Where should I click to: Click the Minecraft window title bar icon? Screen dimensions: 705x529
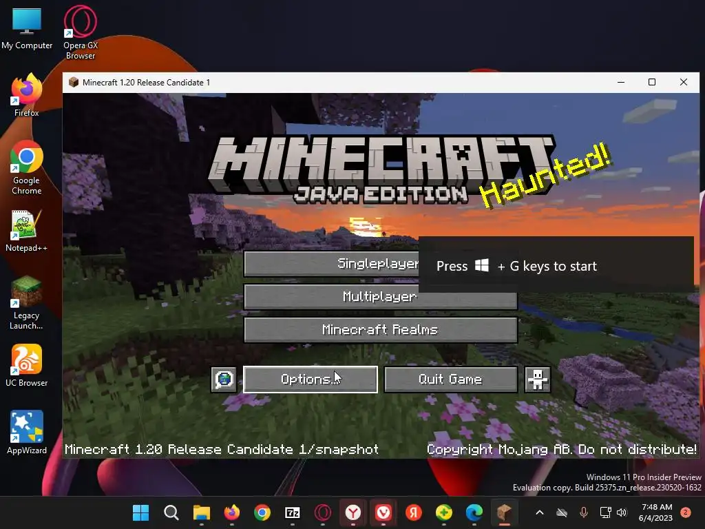click(74, 83)
